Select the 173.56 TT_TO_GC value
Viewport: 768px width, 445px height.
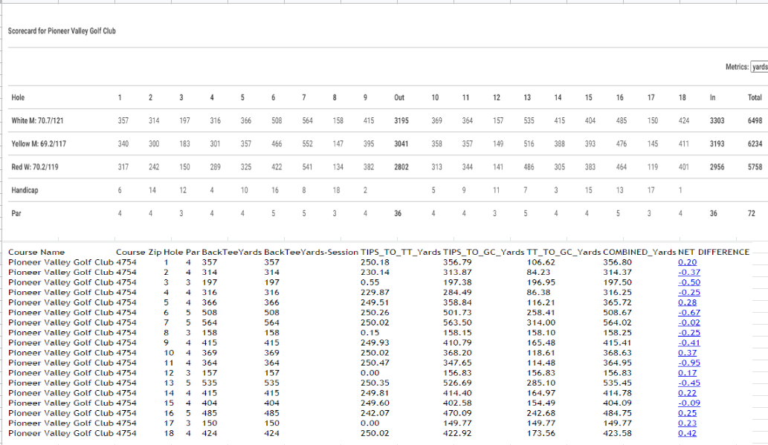(540, 433)
